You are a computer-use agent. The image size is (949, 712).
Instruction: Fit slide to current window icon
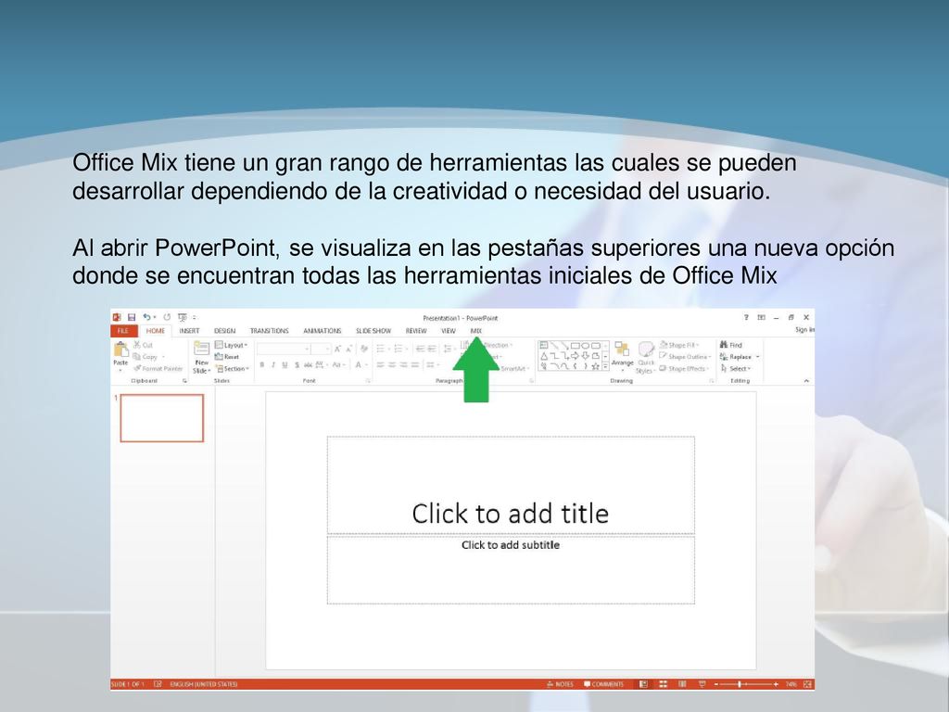[807, 684]
